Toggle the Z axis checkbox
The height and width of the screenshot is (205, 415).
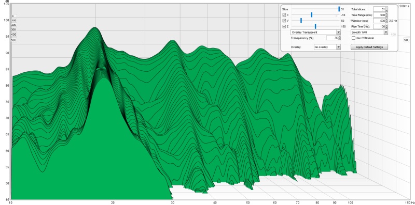(x=284, y=26)
